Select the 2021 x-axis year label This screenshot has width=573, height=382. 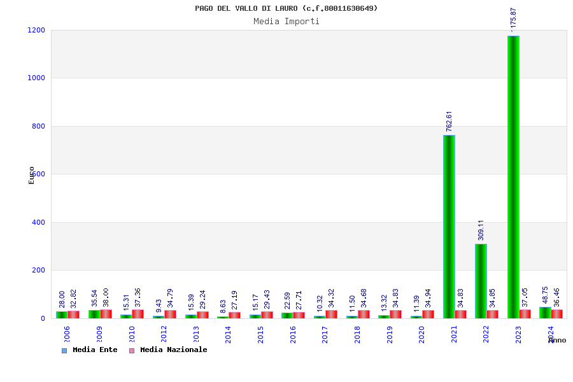point(454,334)
